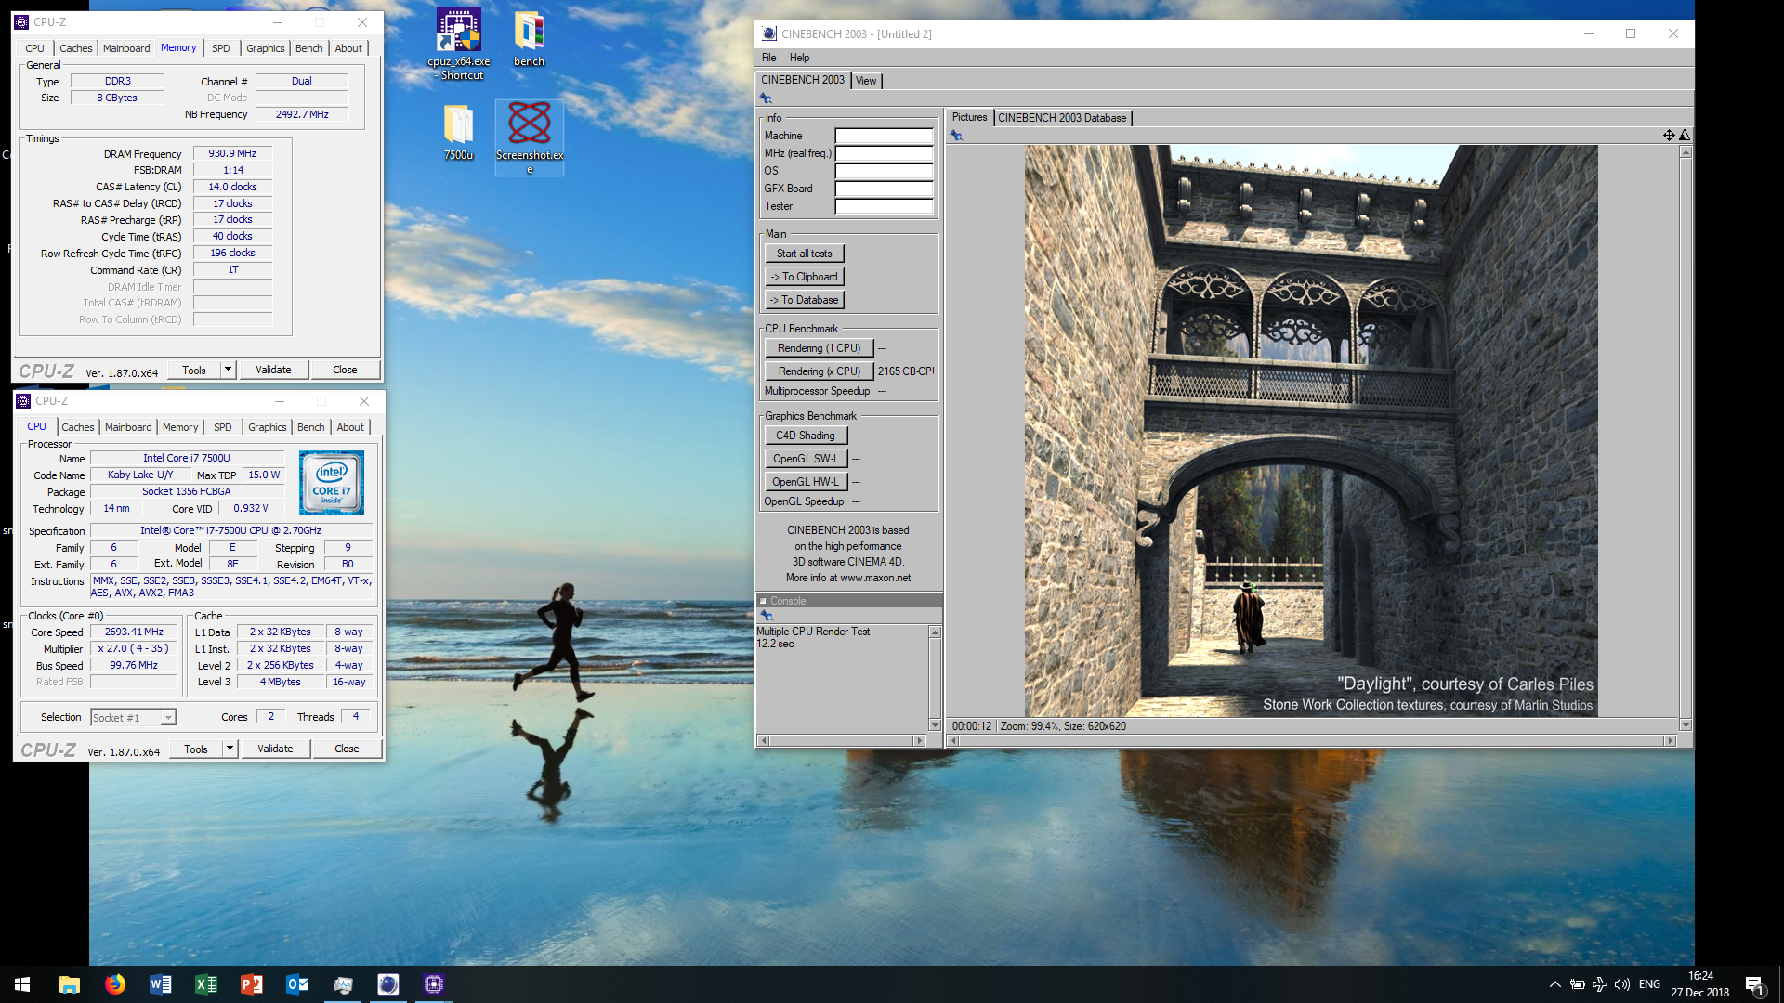
Task: Click the -> To Clipboard button
Action: click(805, 277)
